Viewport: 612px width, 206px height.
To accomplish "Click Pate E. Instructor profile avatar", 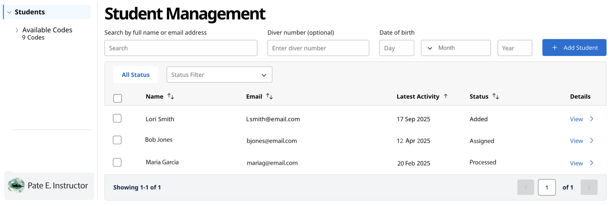I will (x=16, y=185).
